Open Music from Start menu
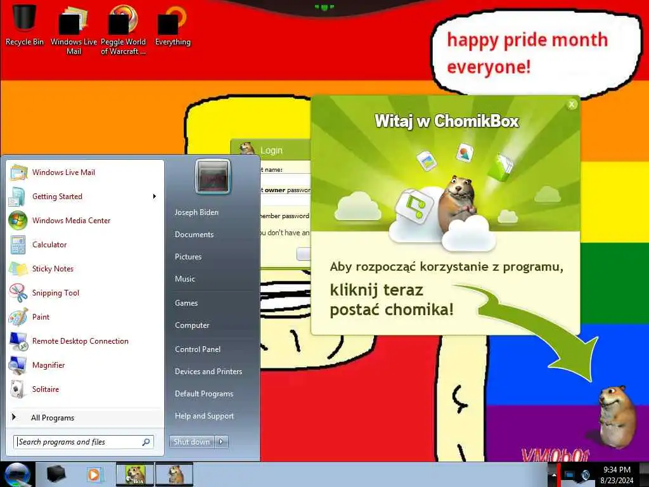Viewport: 649px width, 487px height. point(184,279)
